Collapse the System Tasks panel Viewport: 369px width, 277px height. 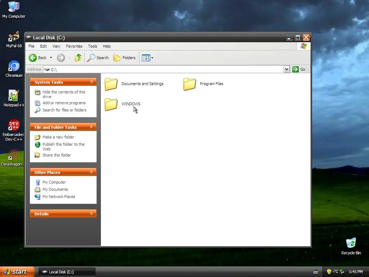92,82
